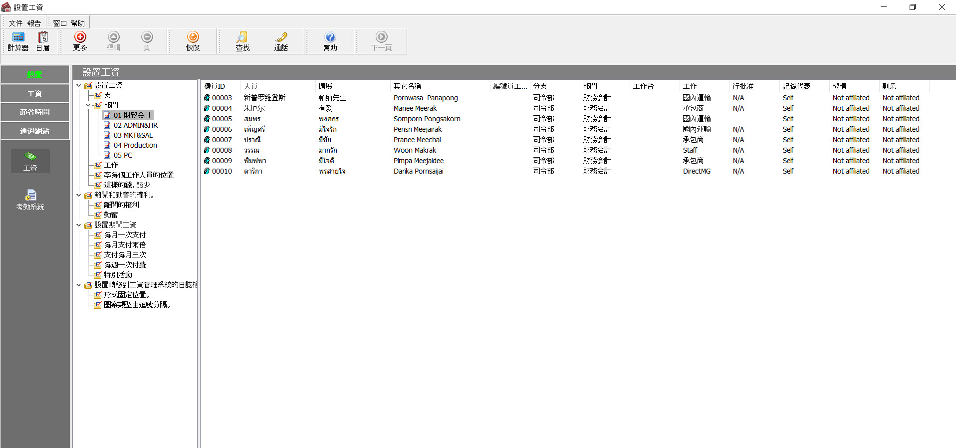This screenshot has height=448, width=956.
Task: Switch to the 設置 sidebar tab
Action: tap(35, 74)
